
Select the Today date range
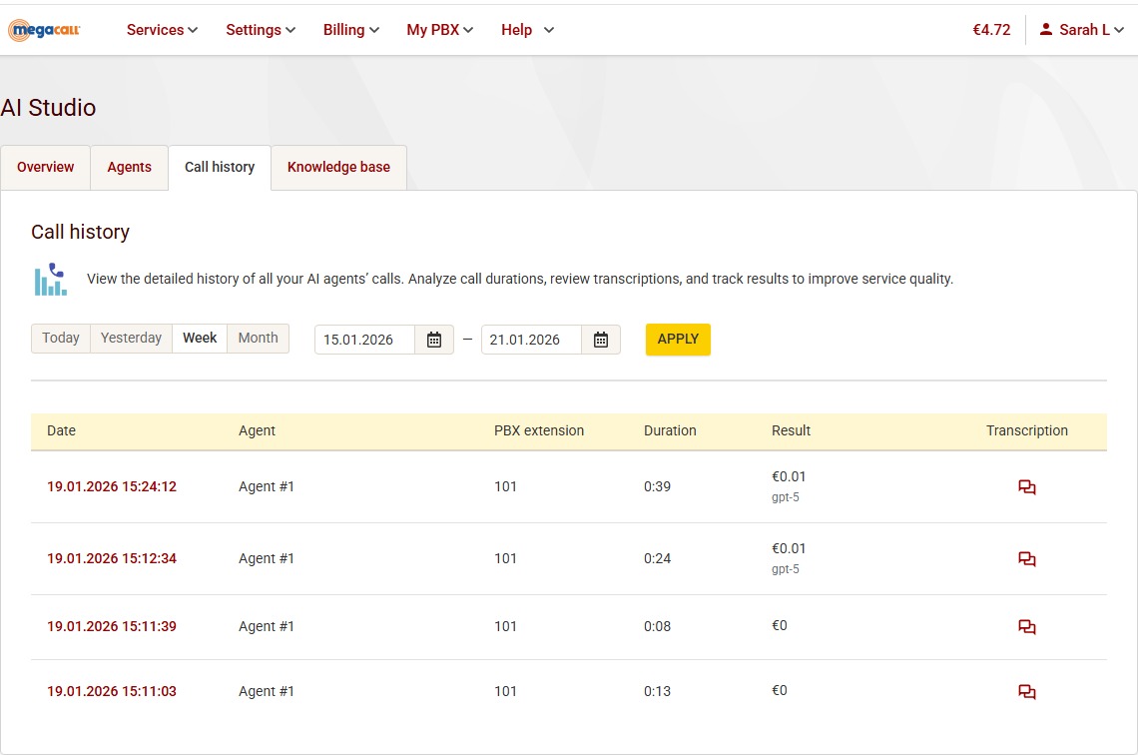61,339
